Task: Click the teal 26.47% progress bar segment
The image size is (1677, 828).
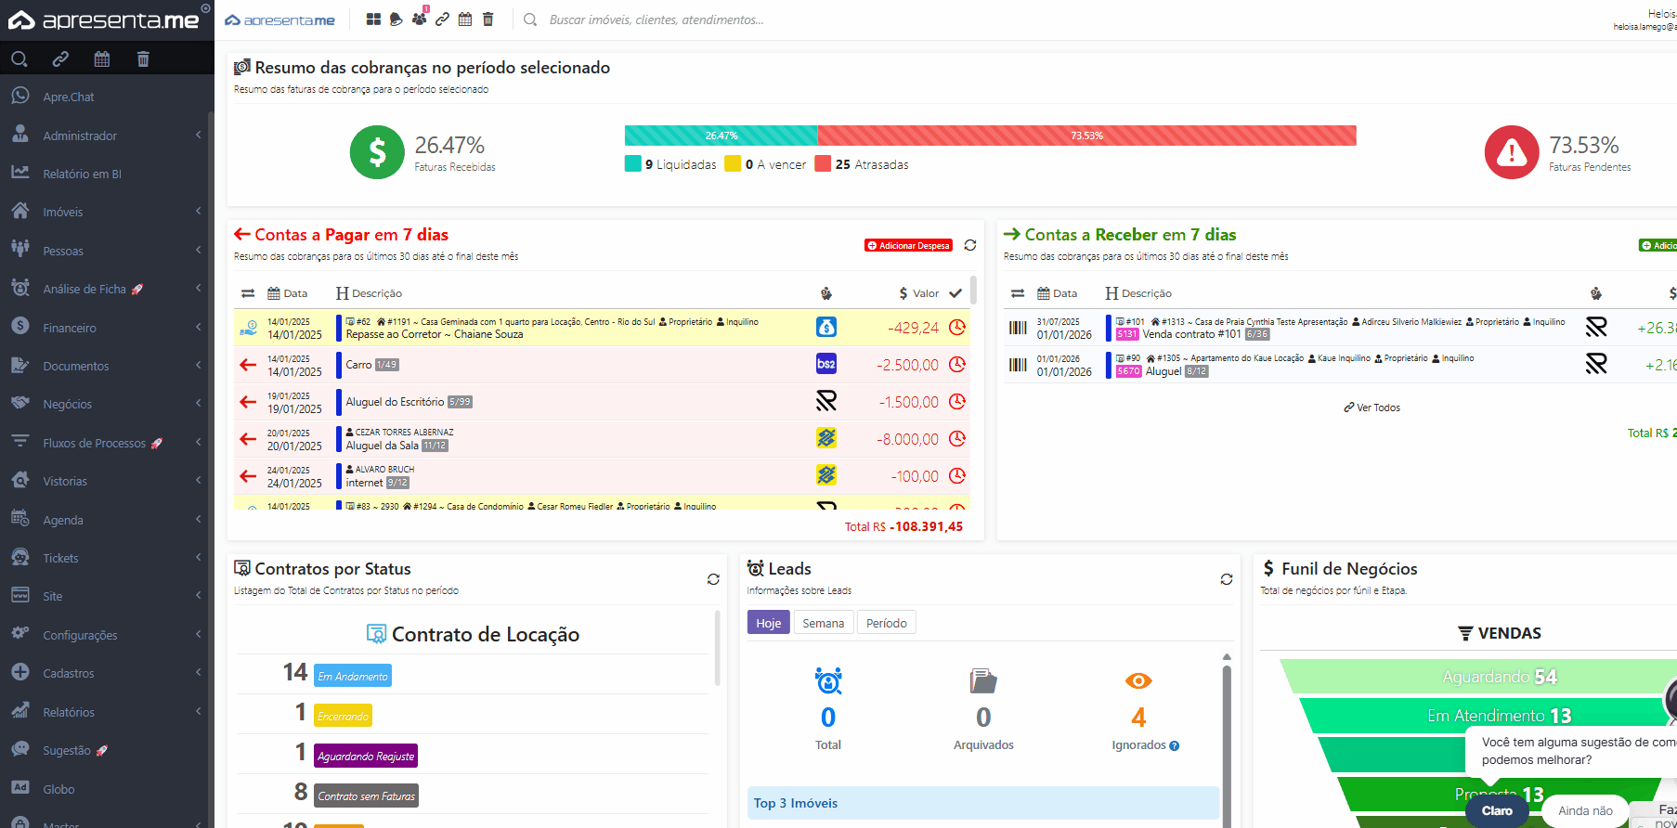Action: point(721,136)
